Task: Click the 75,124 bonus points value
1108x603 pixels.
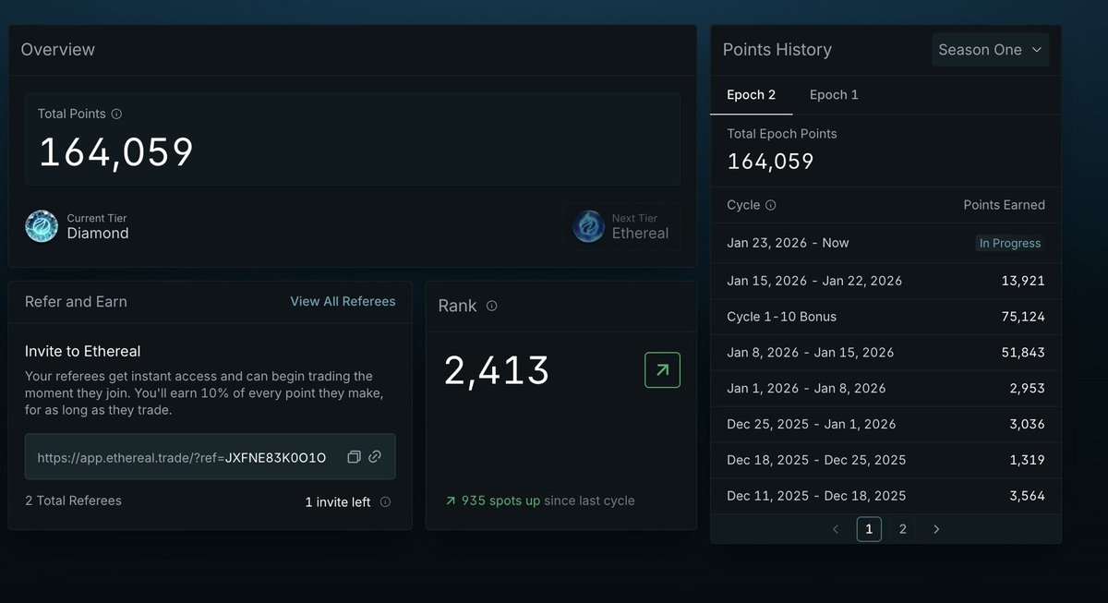Action: pyautogui.click(x=1023, y=316)
